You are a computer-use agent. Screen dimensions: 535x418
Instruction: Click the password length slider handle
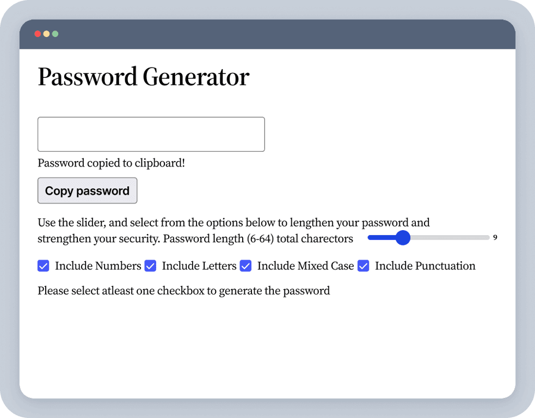(402, 238)
